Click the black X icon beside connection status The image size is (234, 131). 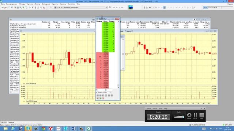(110, 7)
